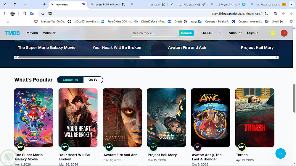Image resolution: width=296 pixels, height=166 pixels.
Task: Open the Gmail bookmark
Action: pyautogui.click(x=278, y=22)
